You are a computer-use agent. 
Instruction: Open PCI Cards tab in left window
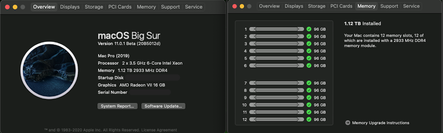(120, 7)
